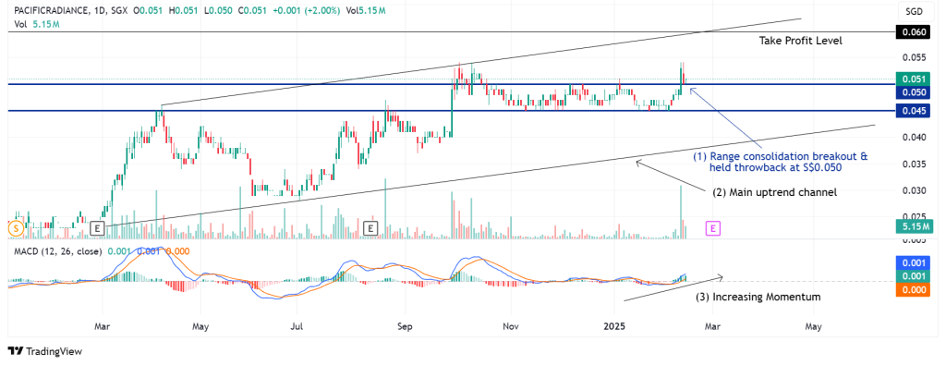
Task: Select the 0.060 take profit price label
Action: point(916,32)
